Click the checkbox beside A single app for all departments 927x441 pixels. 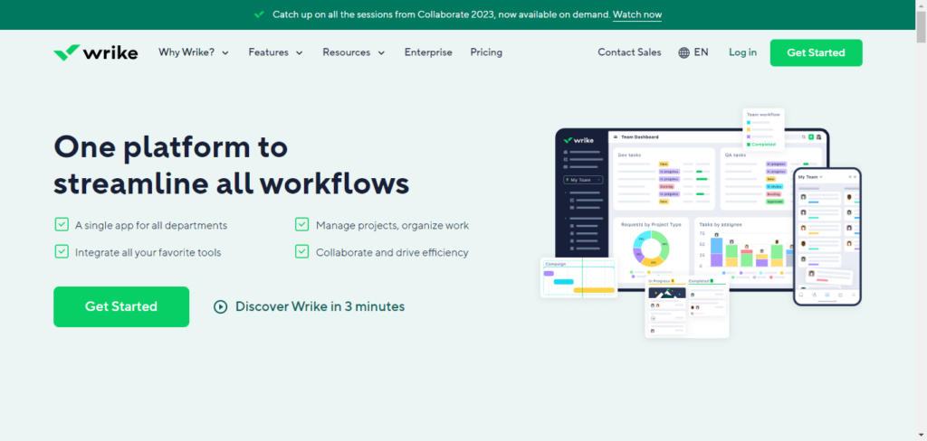point(62,224)
